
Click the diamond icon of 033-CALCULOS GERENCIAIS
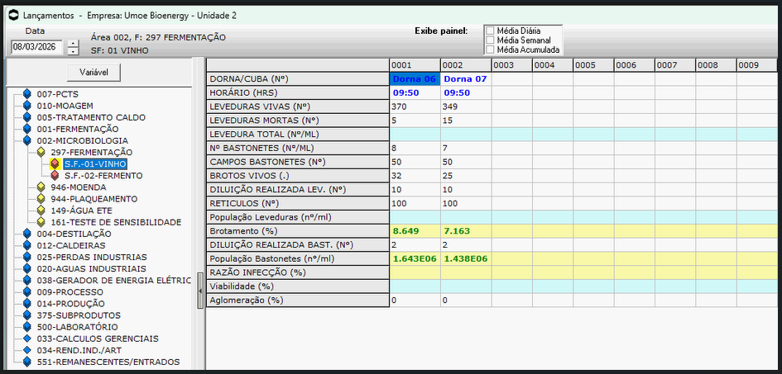click(27, 338)
